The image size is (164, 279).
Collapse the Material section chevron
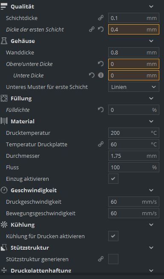pos(151,121)
